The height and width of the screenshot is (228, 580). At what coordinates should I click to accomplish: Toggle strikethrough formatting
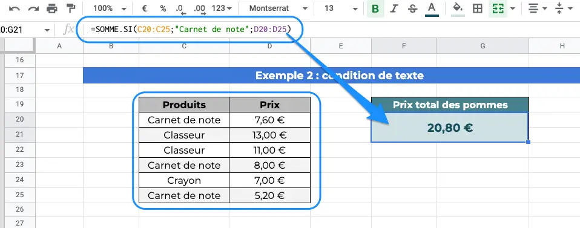[413, 8]
